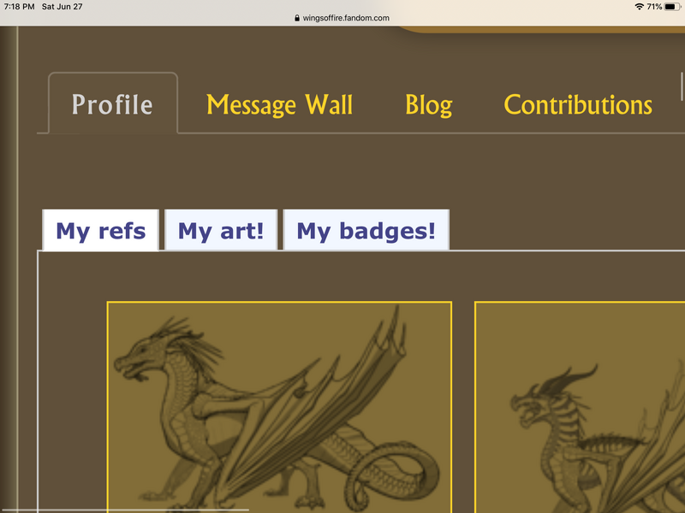
Task: Switch to the My art! tab
Action: point(221,230)
